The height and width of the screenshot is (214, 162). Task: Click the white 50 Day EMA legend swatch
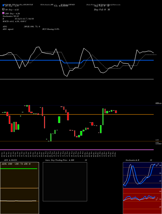point(4,9)
